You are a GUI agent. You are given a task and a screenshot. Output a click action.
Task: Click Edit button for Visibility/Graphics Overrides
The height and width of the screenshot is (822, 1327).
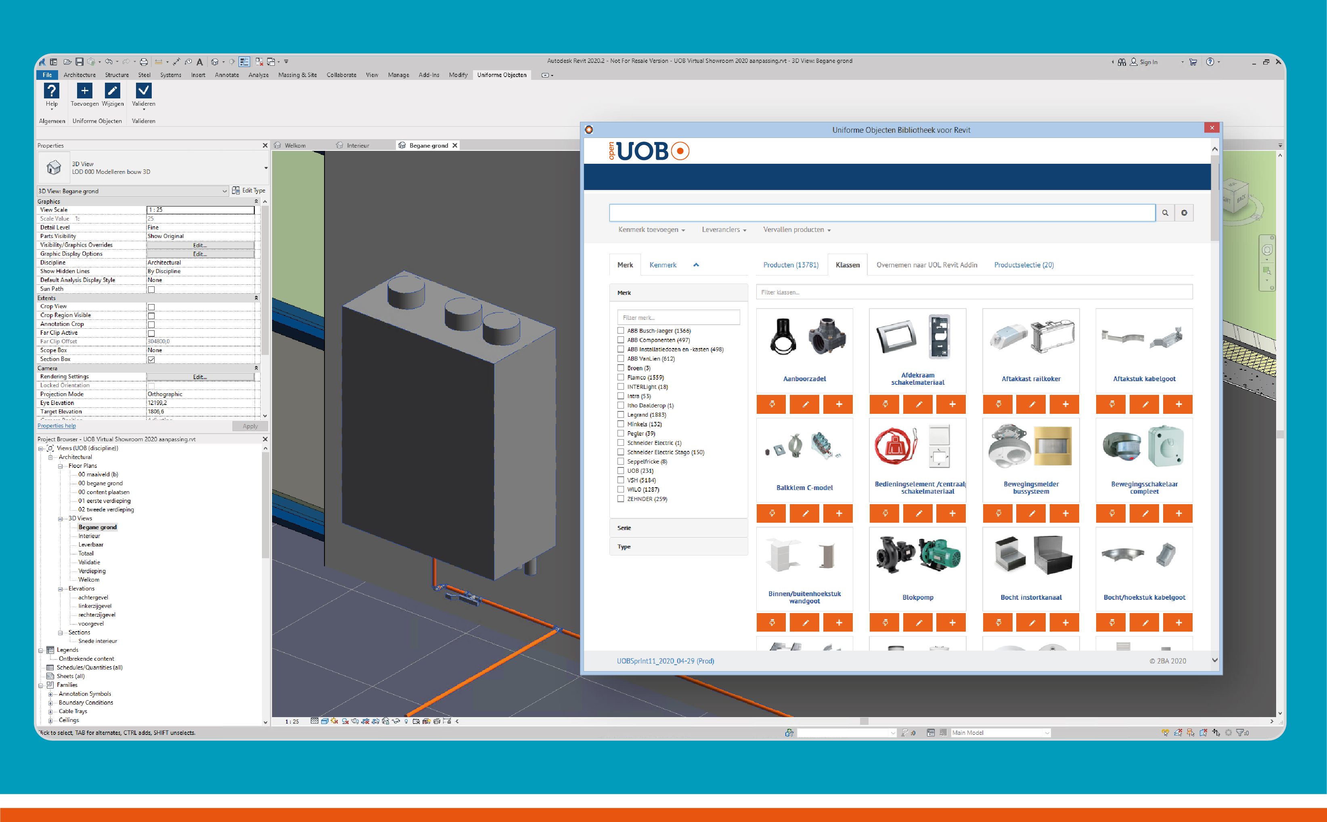click(x=200, y=245)
